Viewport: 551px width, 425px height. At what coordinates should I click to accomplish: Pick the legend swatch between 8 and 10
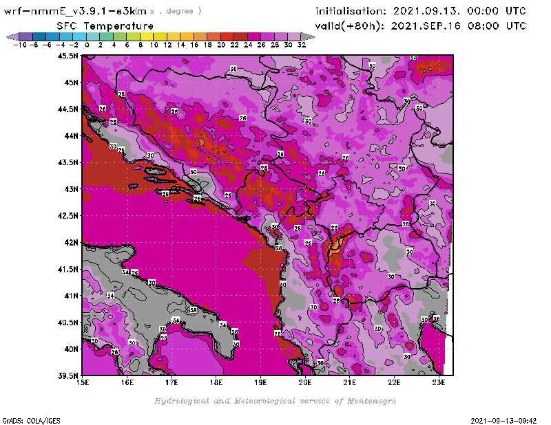tap(147, 36)
